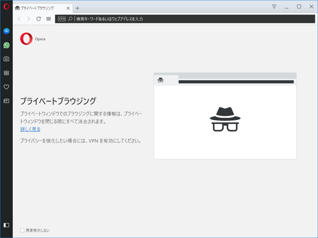Open WhatsApp in the sidebar
The image size is (318, 238).
6,45
